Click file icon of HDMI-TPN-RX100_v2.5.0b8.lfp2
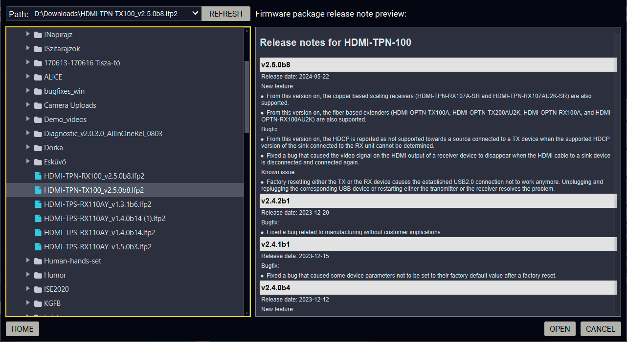The height and width of the screenshot is (342, 627). (38, 176)
